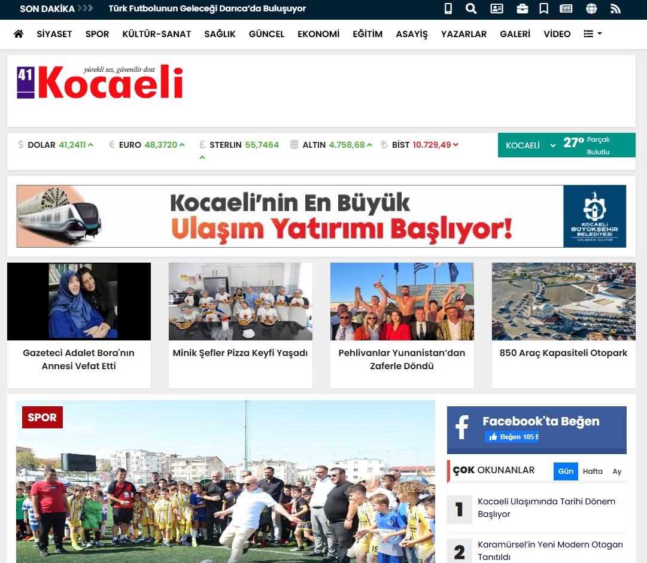
Task: Open the VİDEO menu item
Action: [557, 34]
